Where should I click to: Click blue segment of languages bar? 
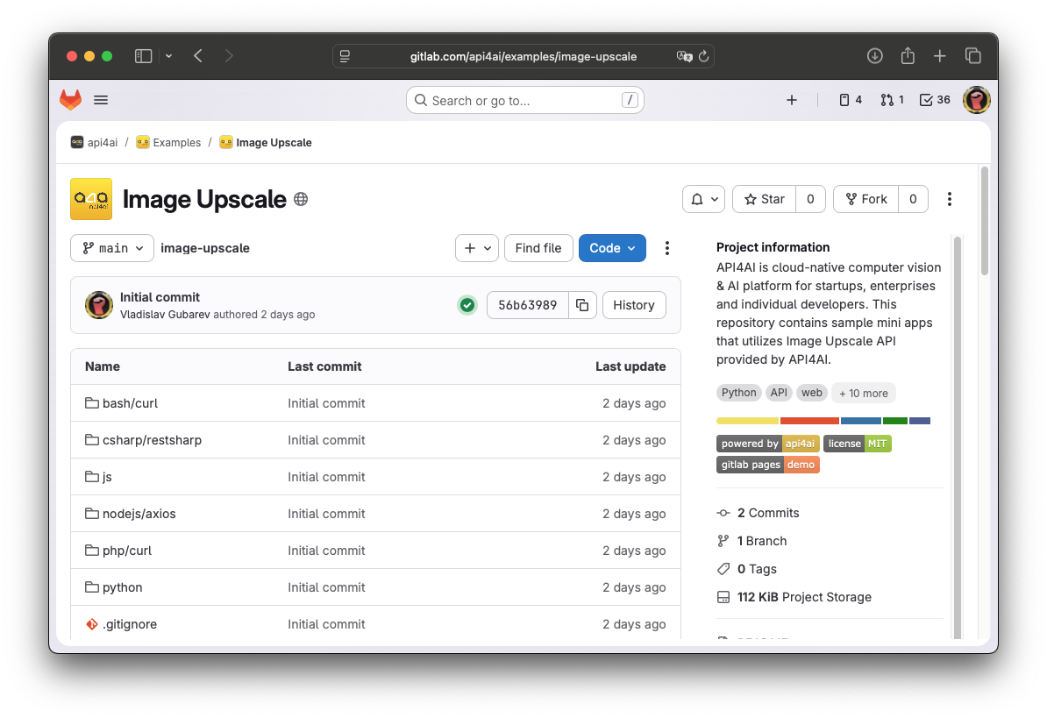point(861,421)
